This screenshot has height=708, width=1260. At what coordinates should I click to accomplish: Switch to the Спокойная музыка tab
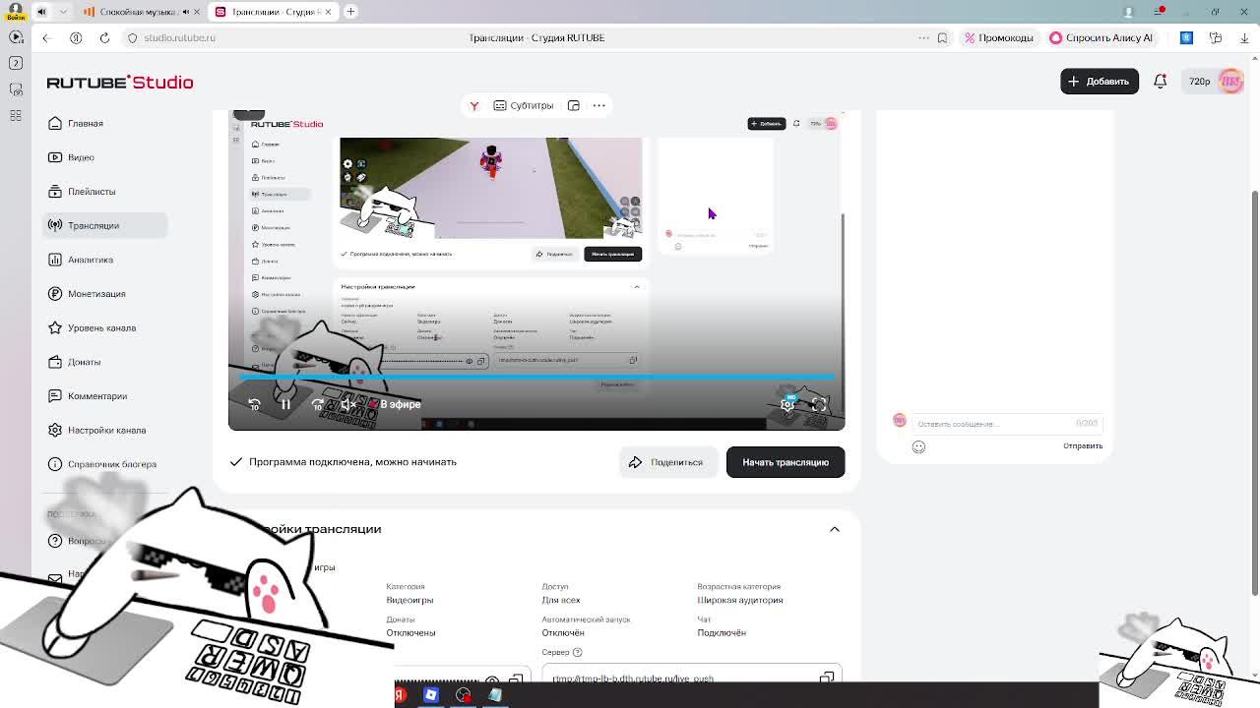(x=141, y=12)
